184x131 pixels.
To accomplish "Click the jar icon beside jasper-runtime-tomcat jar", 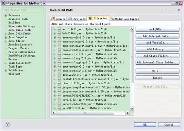I will click(x=59, y=91).
